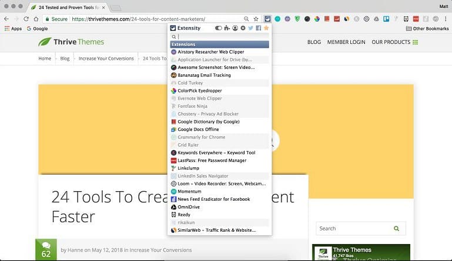
Task: Open the LastPass toolbar icon
Action: (x=416, y=19)
